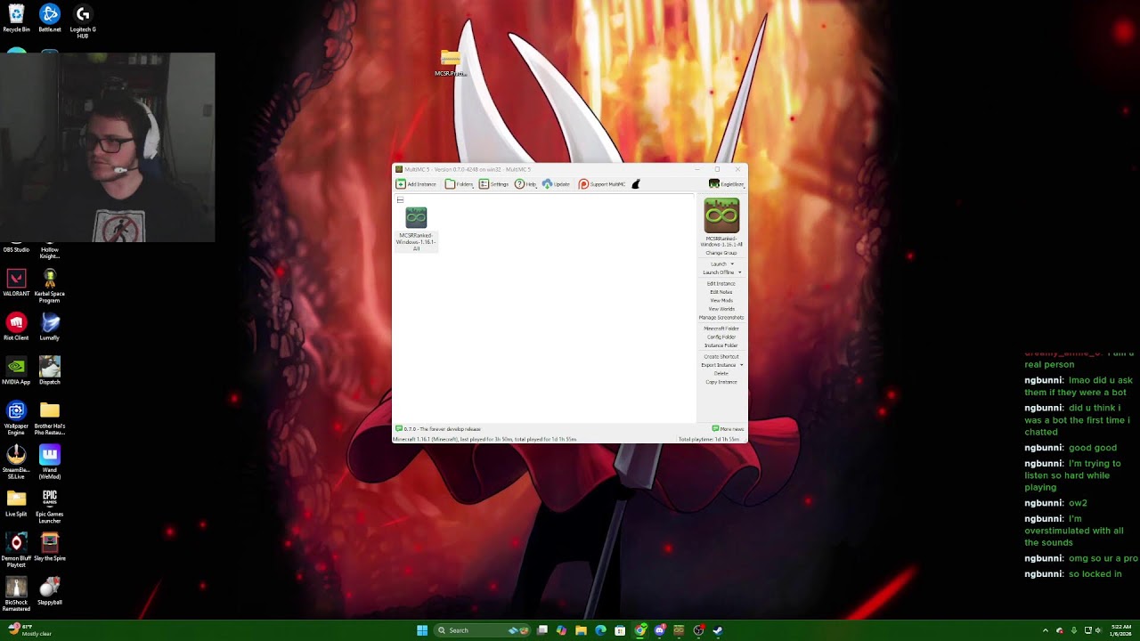Open File Explorer from the taskbar
1140x641 pixels.
[581, 630]
